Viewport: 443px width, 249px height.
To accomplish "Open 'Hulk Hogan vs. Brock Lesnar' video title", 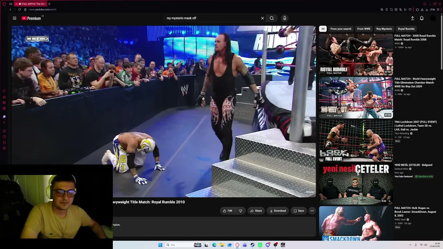I will (415, 212).
